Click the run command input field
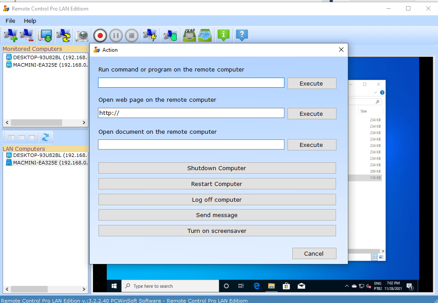The height and width of the screenshot is (303, 438). click(191, 82)
